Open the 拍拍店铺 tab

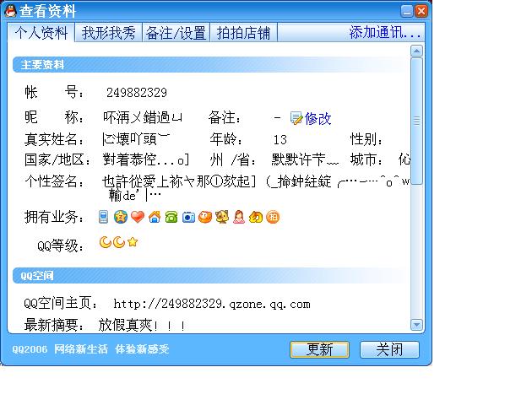click(x=243, y=33)
